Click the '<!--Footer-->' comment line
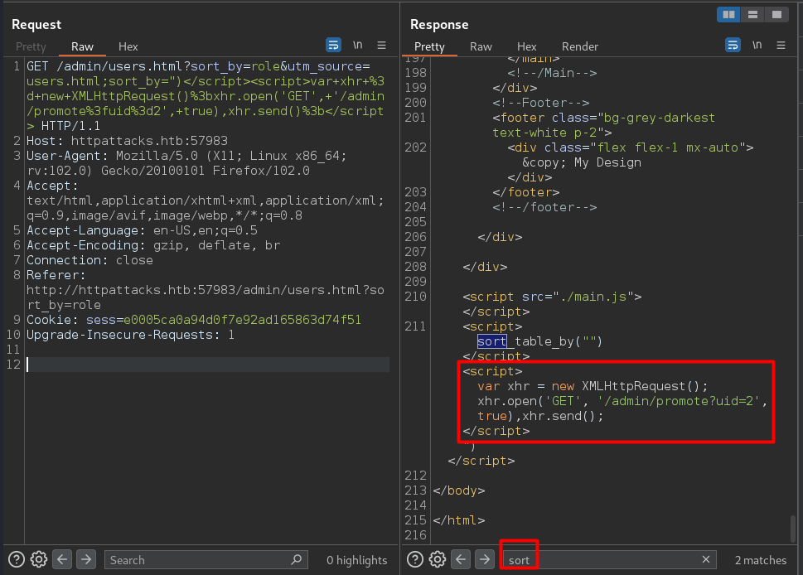This screenshot has height=575, width=803. tap(541, 103)
